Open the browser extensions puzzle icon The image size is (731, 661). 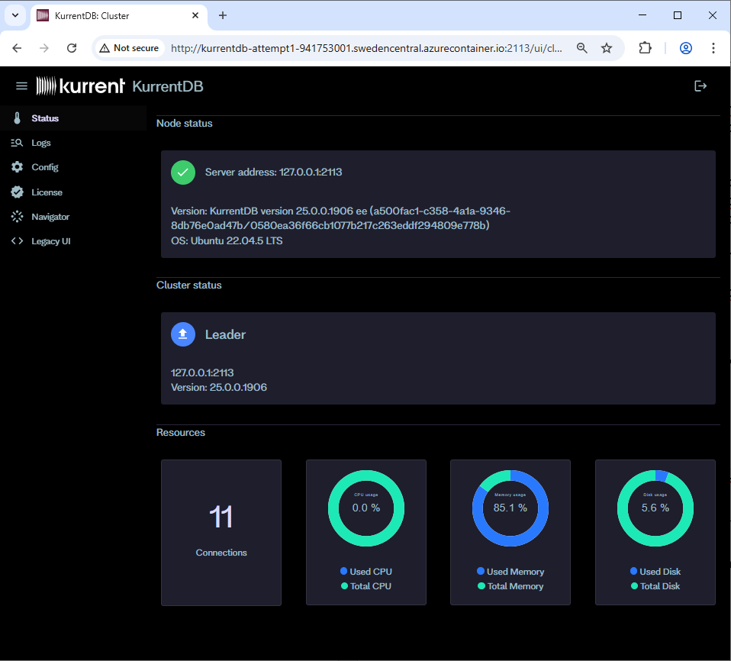(646, 48)
